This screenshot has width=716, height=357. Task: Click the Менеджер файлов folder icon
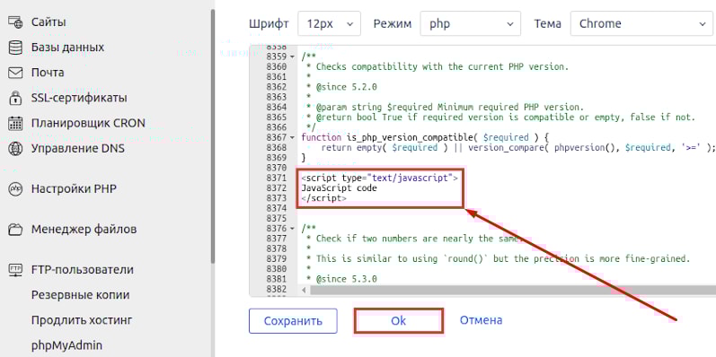[15, 230]
